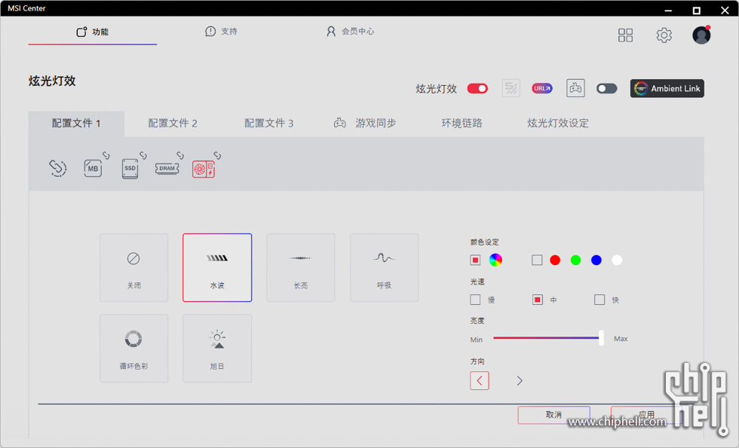Open the settings gear icon
The height and width of the screenshot is (448, 739).
[x=664, y=35]
